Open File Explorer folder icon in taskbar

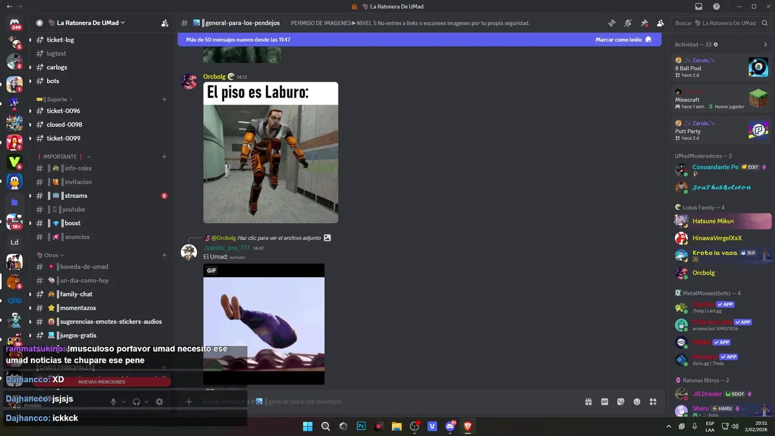click(397, 426)
